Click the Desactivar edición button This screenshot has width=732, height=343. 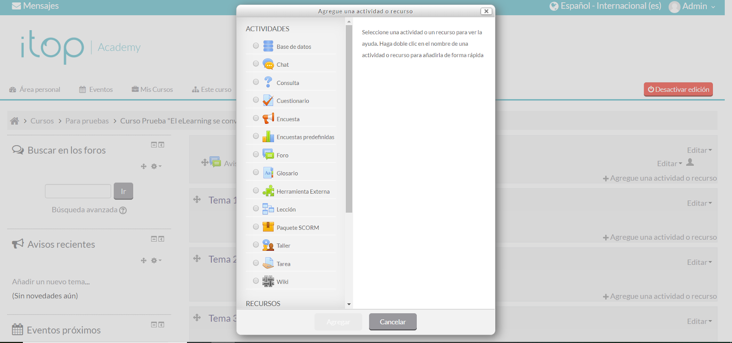click(678, 90)
